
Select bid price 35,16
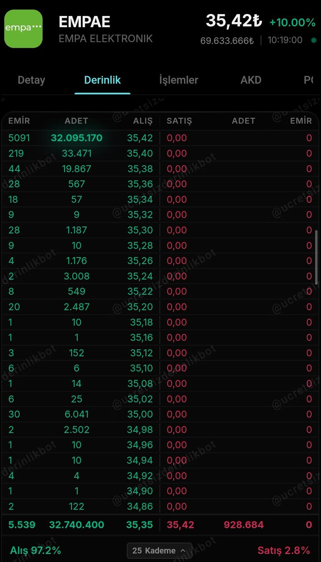click(141, 338)
